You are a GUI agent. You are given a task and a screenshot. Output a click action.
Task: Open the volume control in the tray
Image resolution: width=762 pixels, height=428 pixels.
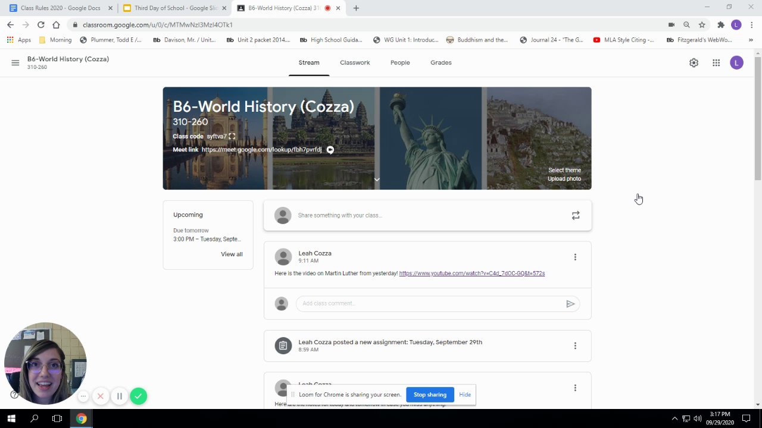[x=697, y=418]
